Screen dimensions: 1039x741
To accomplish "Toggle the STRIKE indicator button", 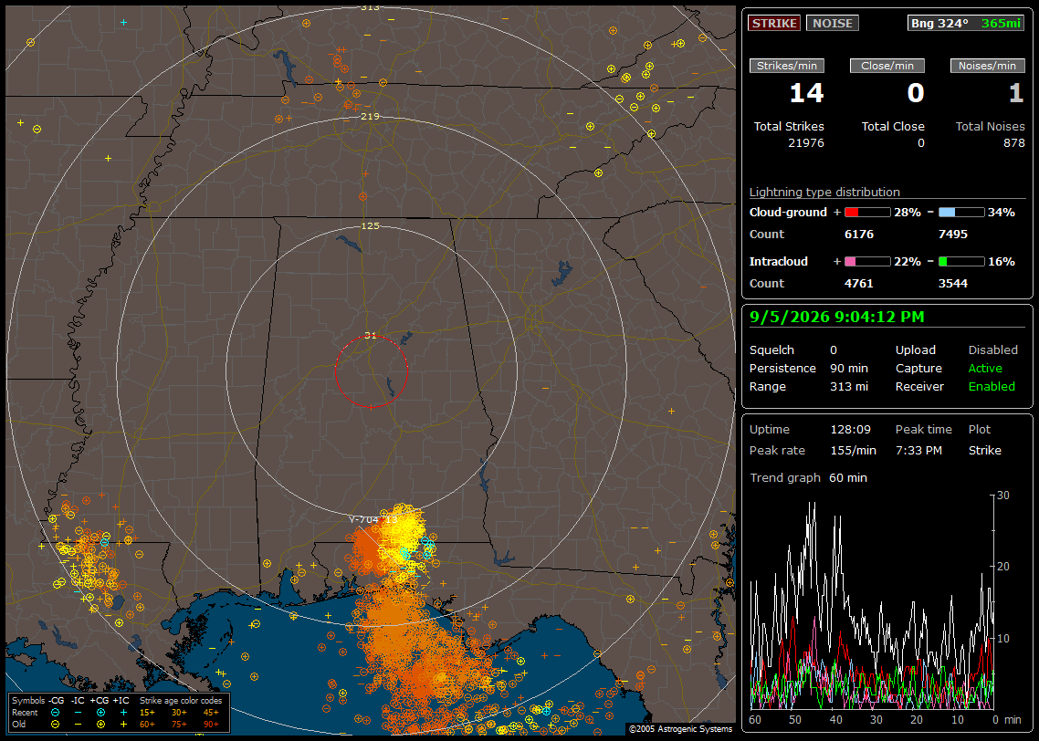I will pyautogui.click(x=774, y=23).
